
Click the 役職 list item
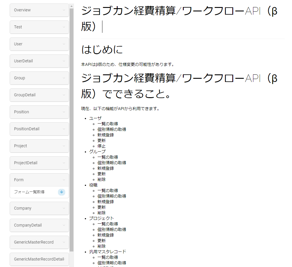pos(93,185)
